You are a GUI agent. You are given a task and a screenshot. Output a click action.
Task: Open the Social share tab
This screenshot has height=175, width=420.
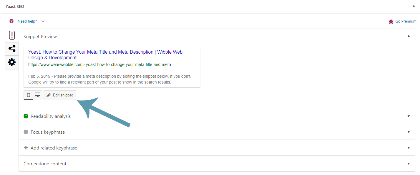(x=12, y=48)
